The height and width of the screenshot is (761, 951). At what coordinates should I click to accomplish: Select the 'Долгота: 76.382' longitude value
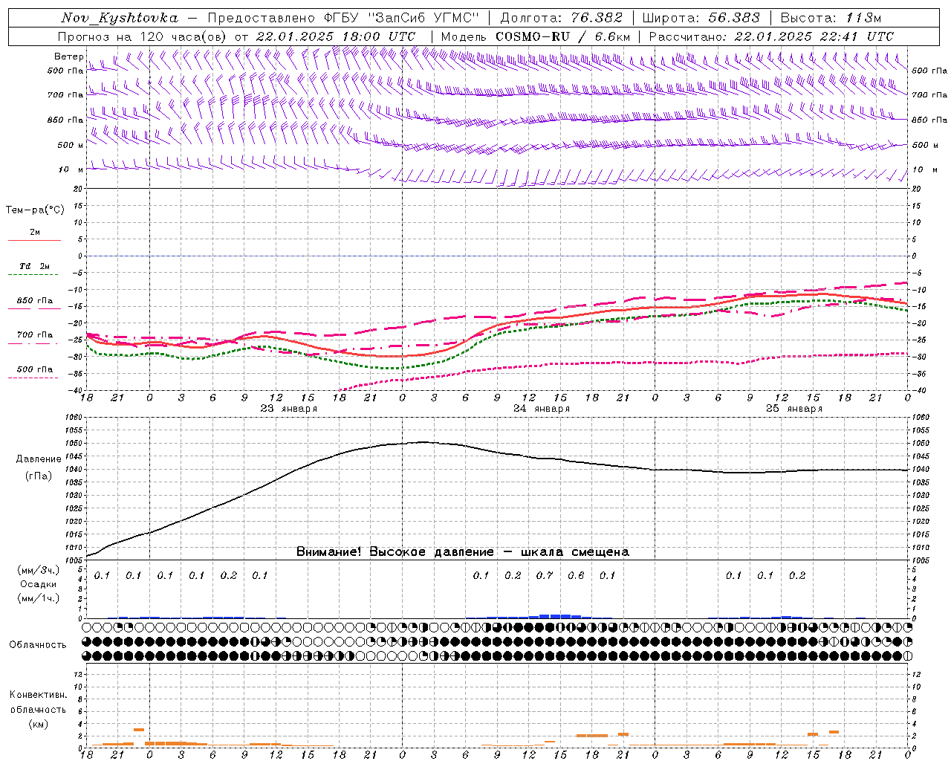tap(561, 18)
